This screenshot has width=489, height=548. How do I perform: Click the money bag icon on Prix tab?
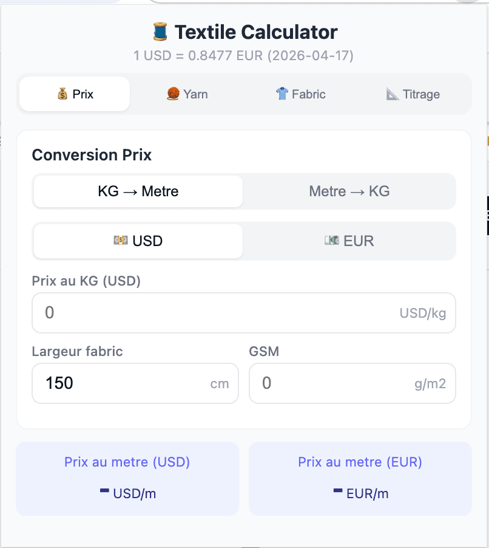coord(60,94)
